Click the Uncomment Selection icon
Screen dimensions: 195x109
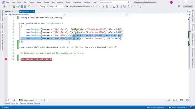pos(124,7)
